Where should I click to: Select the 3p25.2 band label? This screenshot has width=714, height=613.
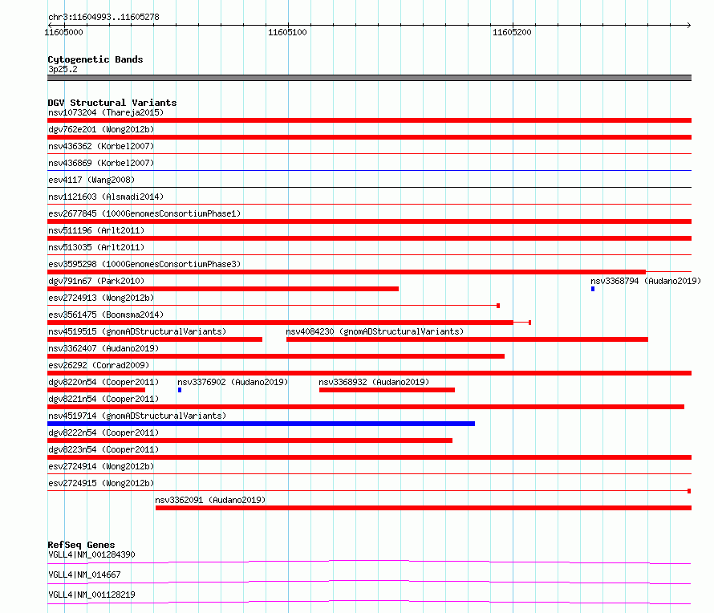tap(63, 69)
